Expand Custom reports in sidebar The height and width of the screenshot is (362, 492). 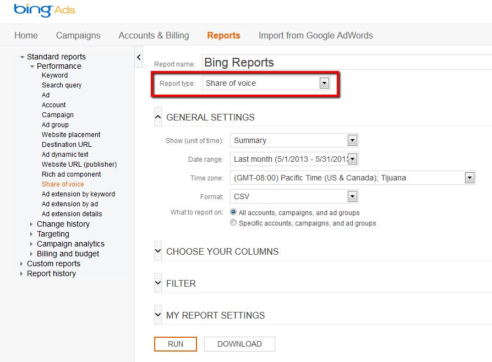coord(21,264)
